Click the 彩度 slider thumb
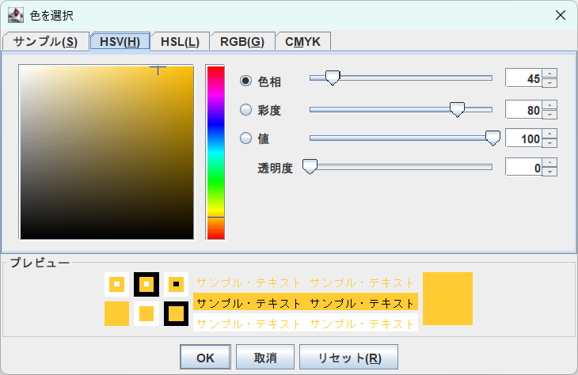The width and height of the screenshot is (578, 375). [457, 110]
